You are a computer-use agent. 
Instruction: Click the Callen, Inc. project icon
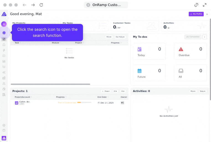point(17,103)
